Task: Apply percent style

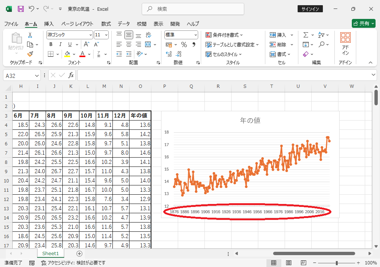Action: coord(184,44)
